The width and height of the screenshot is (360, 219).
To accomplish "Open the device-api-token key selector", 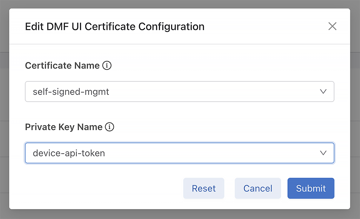I will pos(179,153).
